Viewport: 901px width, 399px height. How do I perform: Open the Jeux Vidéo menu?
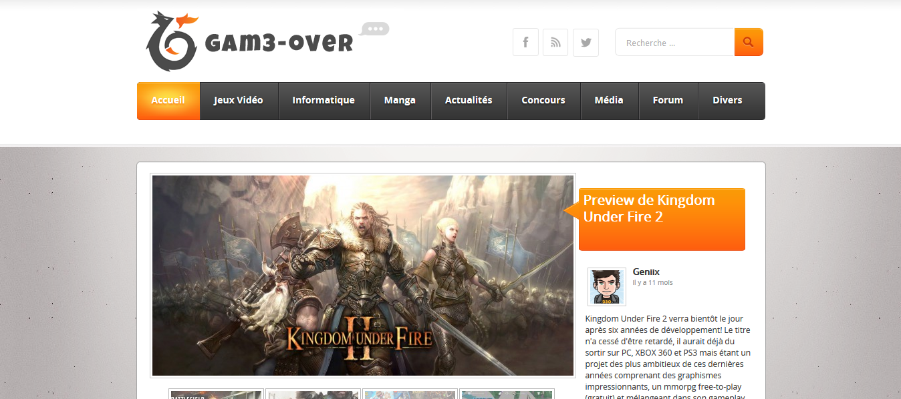(x=239, y=101)
